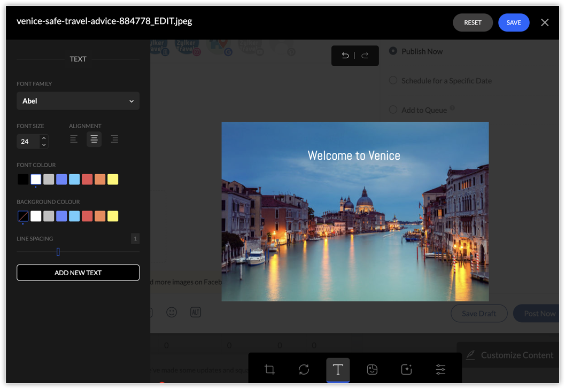Image resolution: width=565 pixels, height=389 pixels.
Task: Open the rotate tool
Action: pyautogui.click(x=304, y=370)
